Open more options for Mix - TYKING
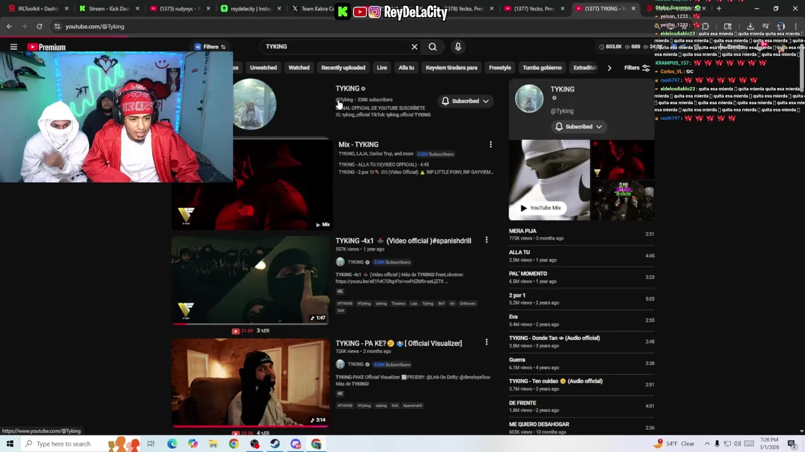Viewport: 805px width, 452px height. (x=491, y=144)
